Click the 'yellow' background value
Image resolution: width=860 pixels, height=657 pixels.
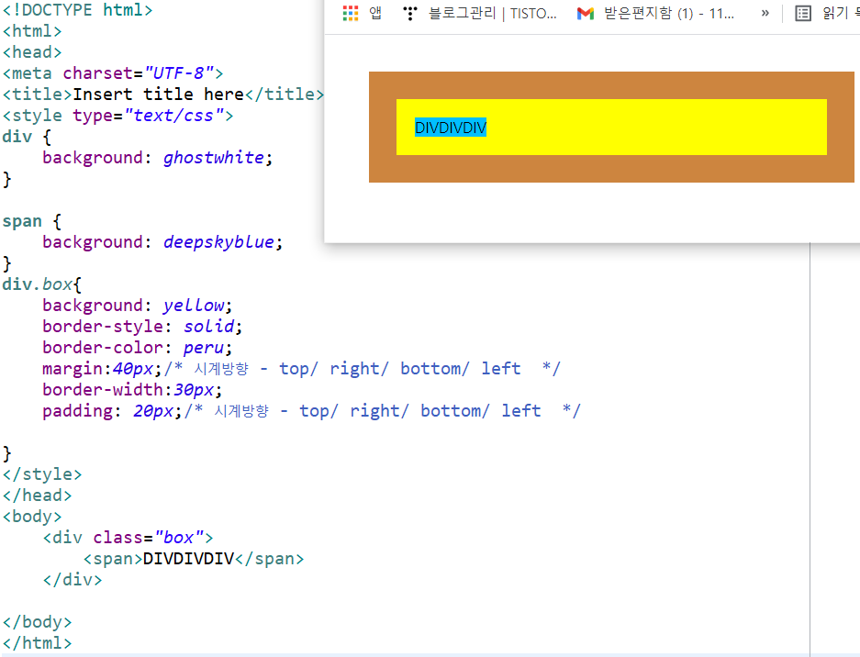pos(193,306)
